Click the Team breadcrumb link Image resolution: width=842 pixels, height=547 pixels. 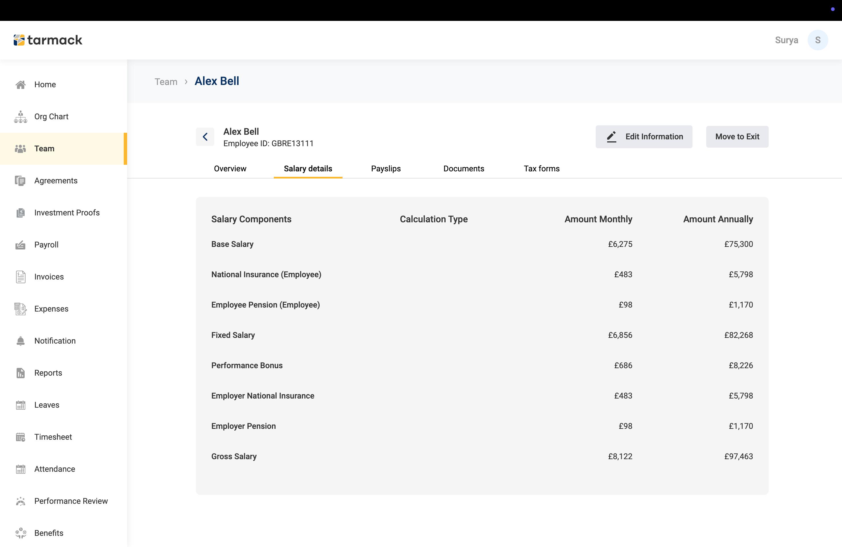(x=166, y=82)
